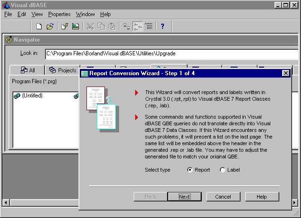Switch to details list view
Viewport: 301px width, 218px height.
pos(148,26)
